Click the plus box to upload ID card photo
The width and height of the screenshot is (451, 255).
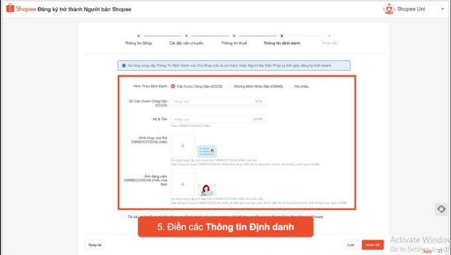pos(183,145)
